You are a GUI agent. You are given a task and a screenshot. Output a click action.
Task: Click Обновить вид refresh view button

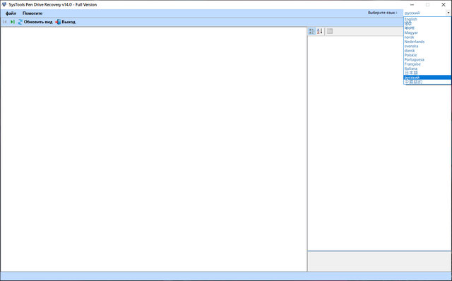click(35, 22)
